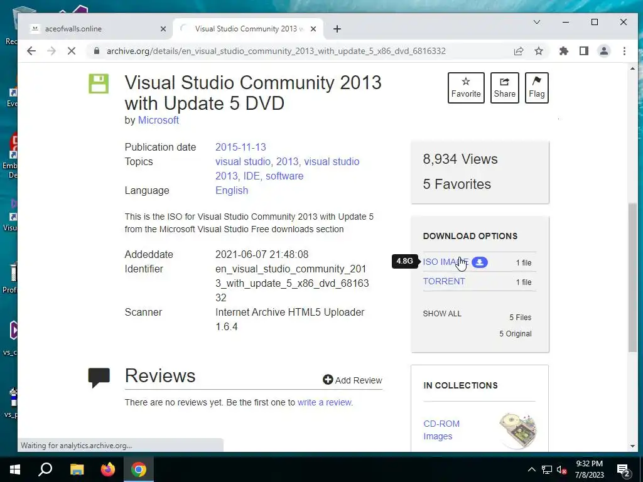Open the Chrome three-dot menu
This screenshot has width=643, height=482.
624,51
